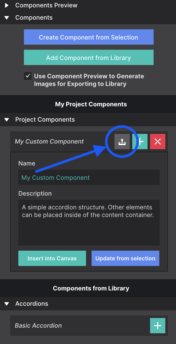The height and width of the screenshot is (344, 176).
Task: Click the Components from Library header
Action: (x=91, y=288)
